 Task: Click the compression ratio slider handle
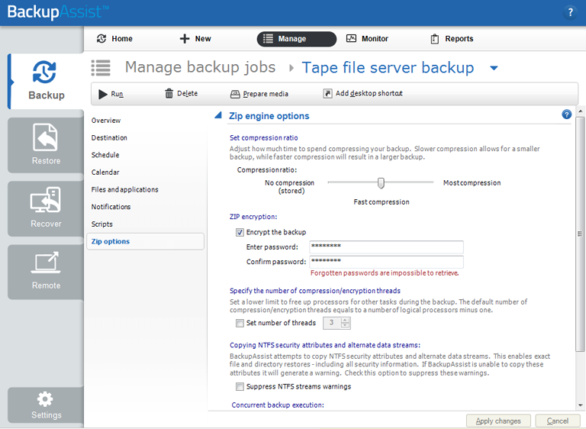pos(381,182)
